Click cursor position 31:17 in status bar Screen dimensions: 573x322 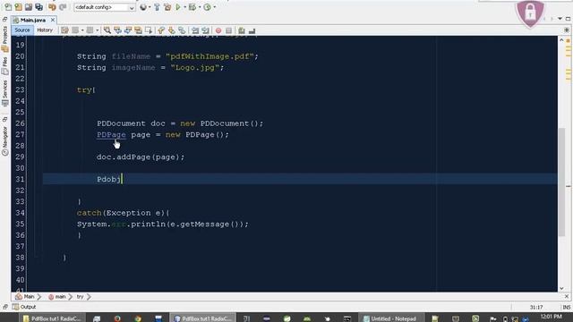point(536,308)
